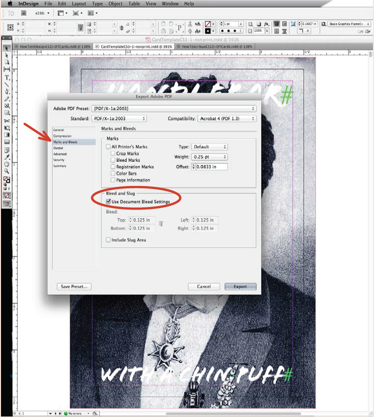Enable Page Information checkbox

(113, 180)
